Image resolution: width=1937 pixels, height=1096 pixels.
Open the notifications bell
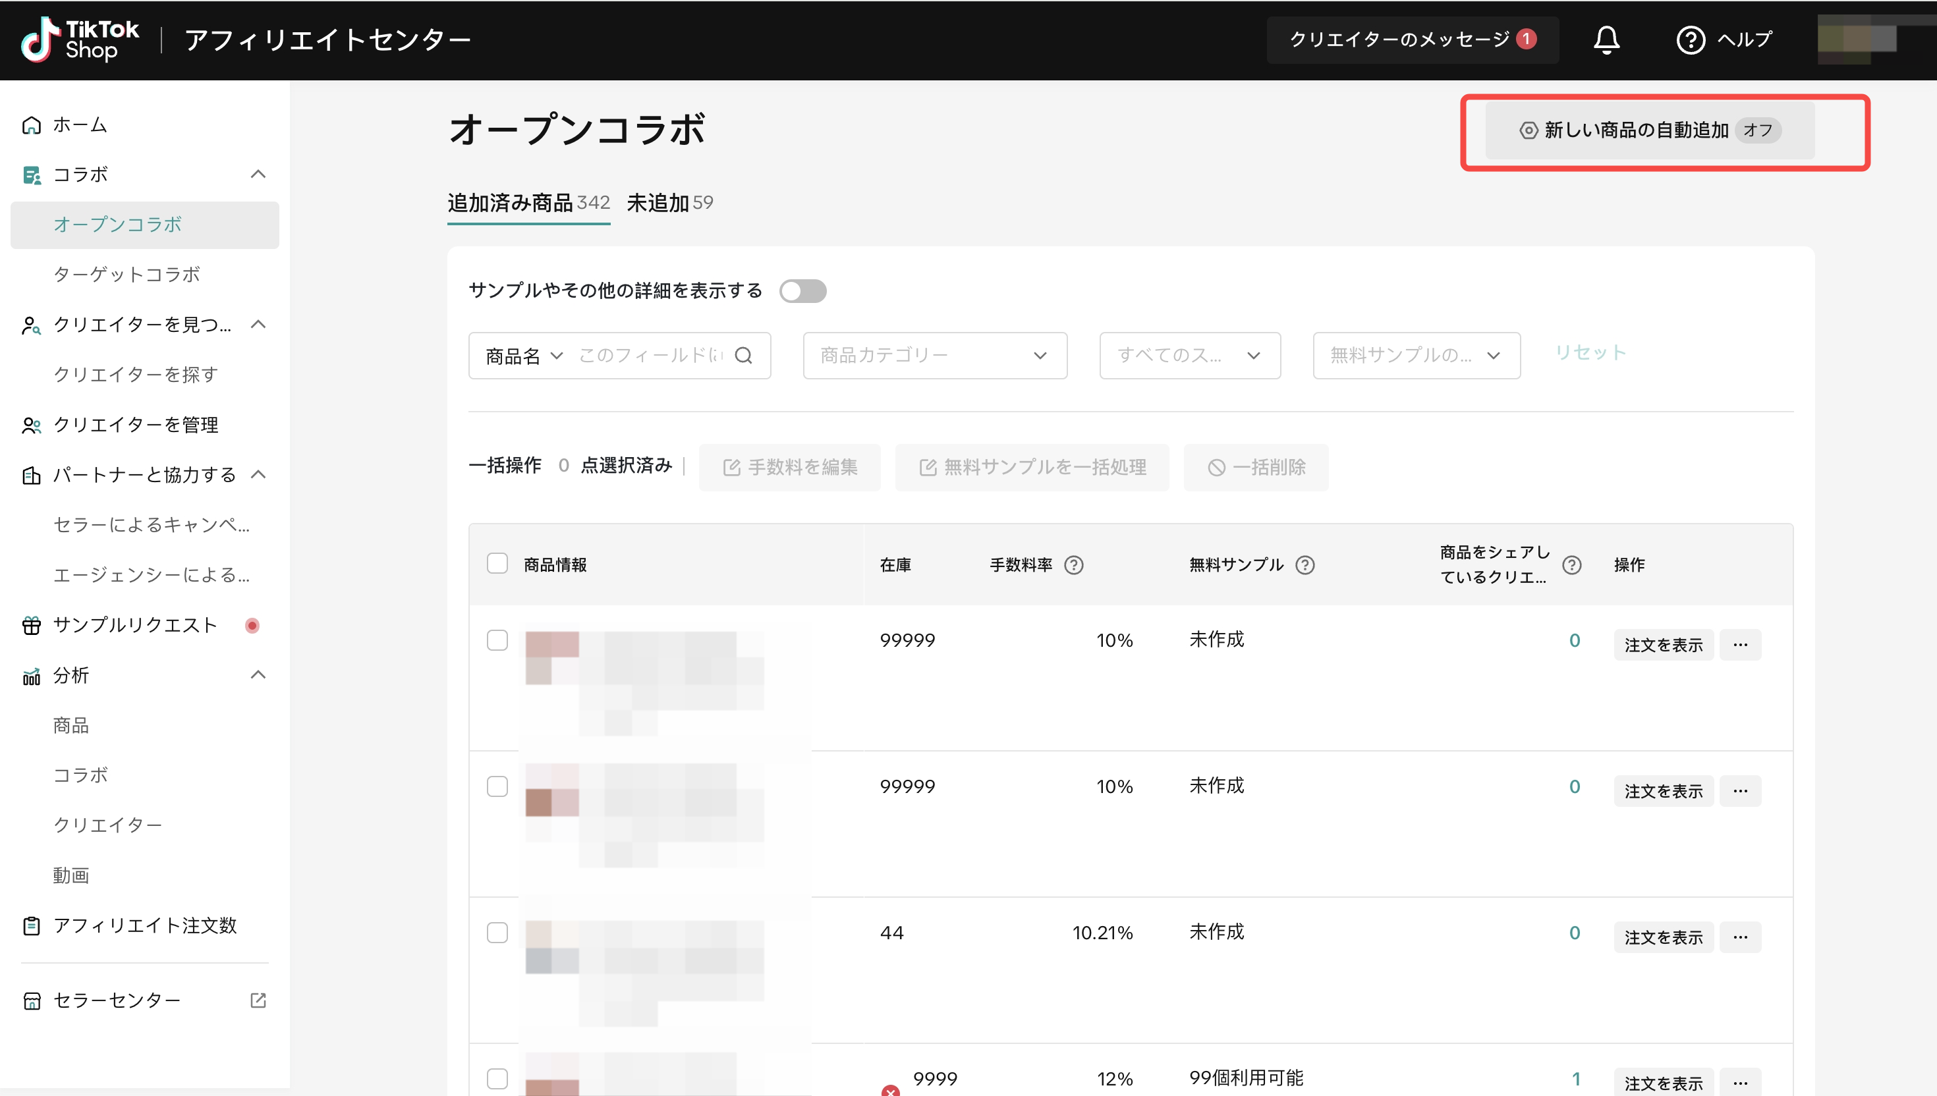pos(1606,39)
